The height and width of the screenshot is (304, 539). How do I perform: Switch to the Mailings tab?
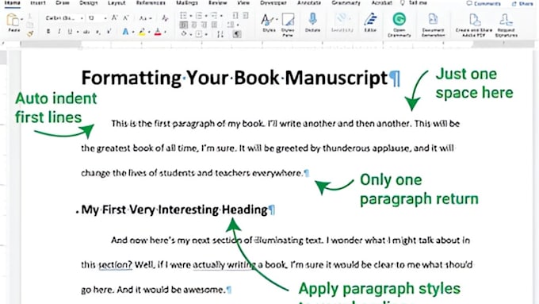tap(186, 2)
